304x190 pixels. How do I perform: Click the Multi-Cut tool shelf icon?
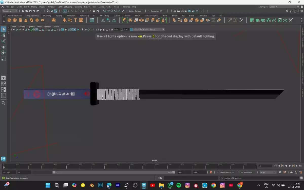[x=230, y=20]
